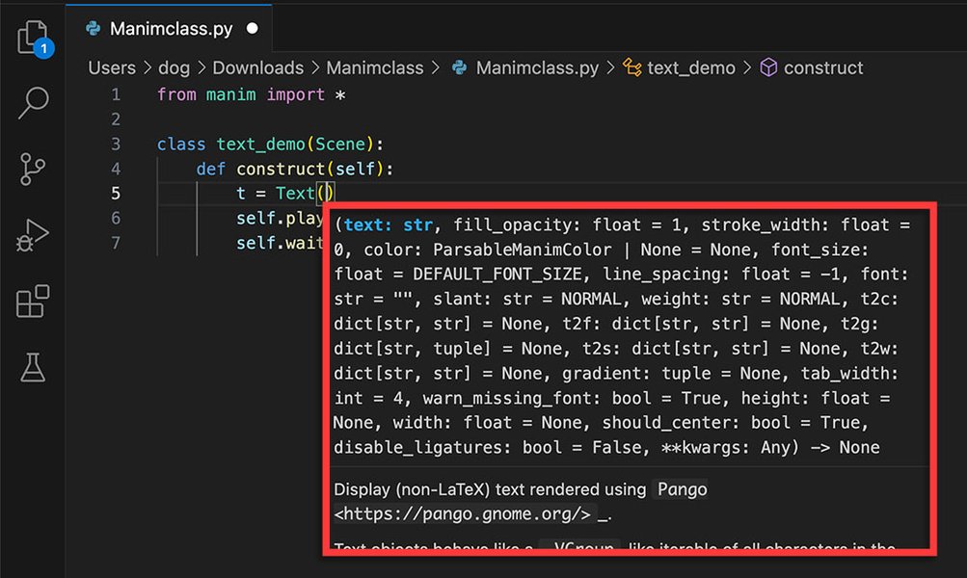Click the Python file icon in the tab
The width and height of the screenshot is (967, 578).
[x=94, y=28]
